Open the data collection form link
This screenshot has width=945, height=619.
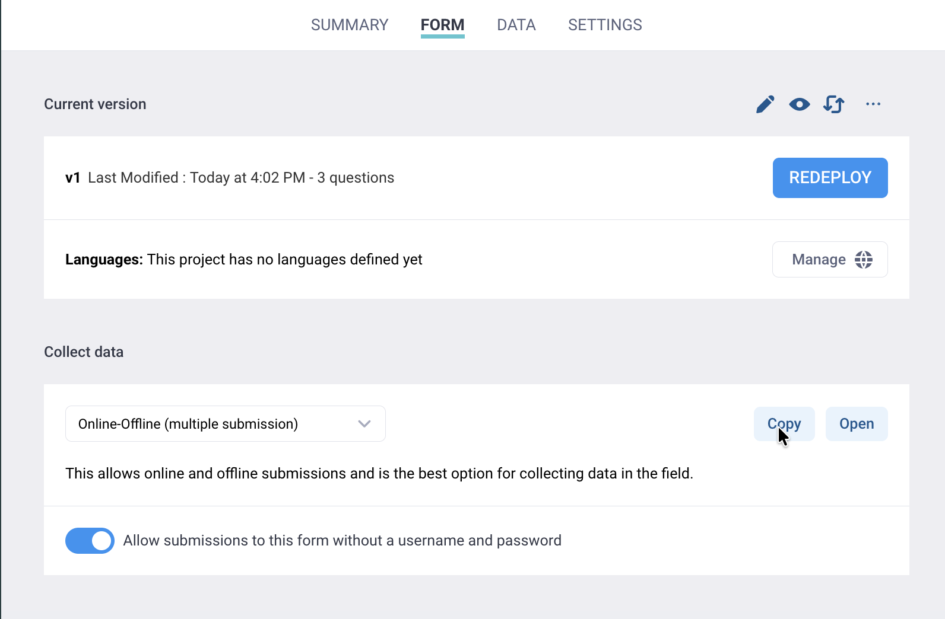[857, 424]
